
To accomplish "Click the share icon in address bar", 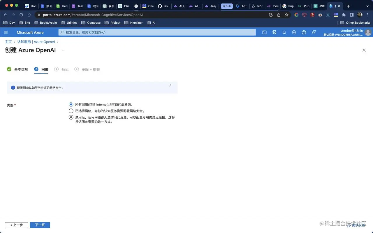I will (279, 15).
